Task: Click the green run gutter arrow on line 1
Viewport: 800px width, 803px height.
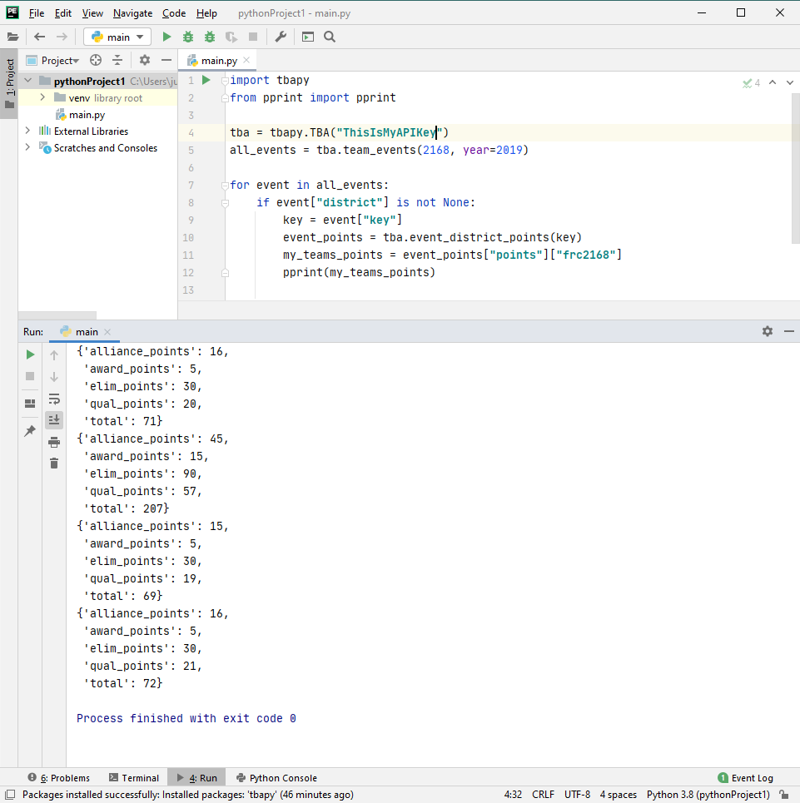Action: tap(206, 80)
